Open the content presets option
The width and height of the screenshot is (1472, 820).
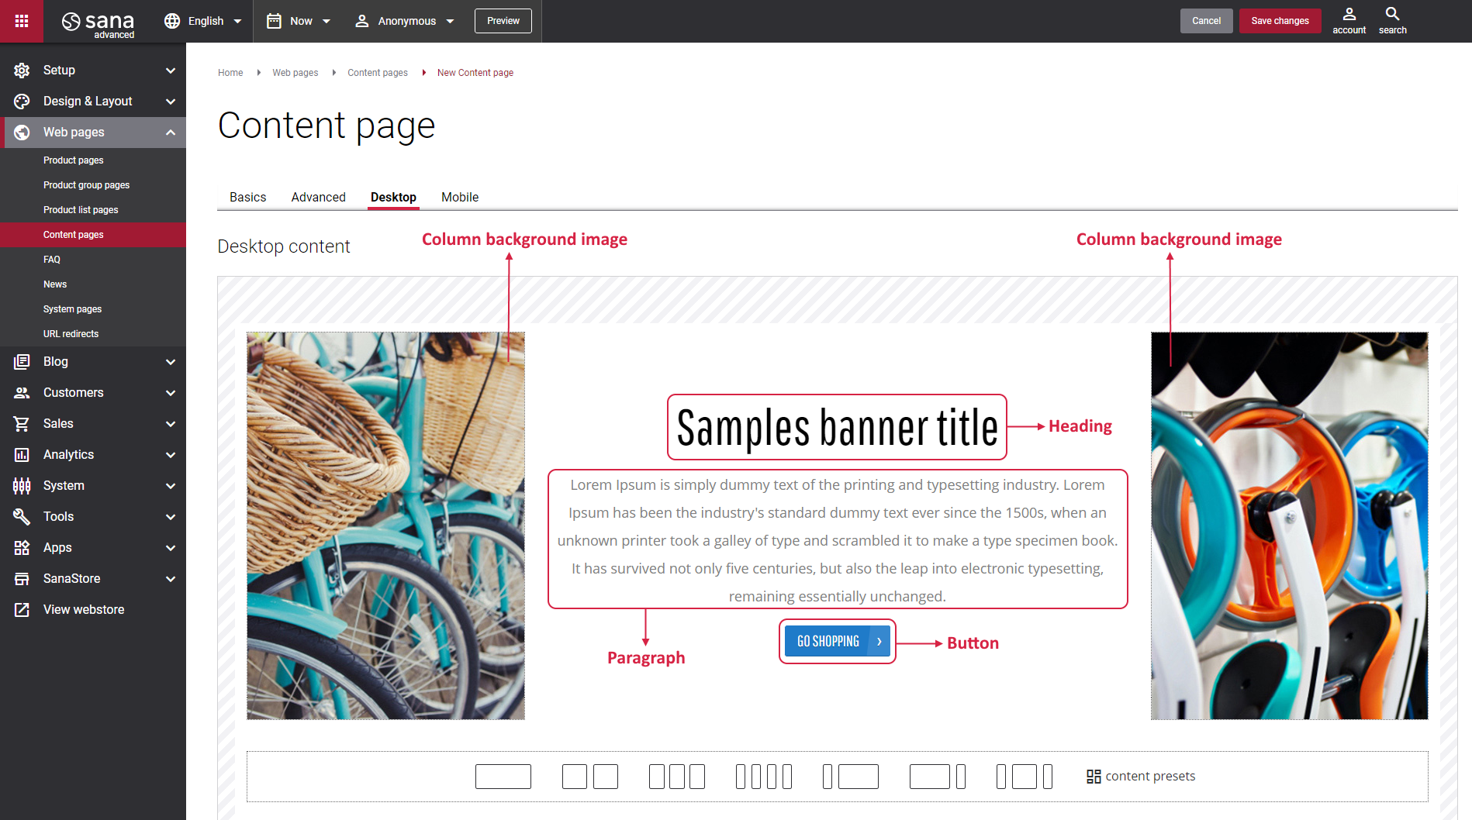click(1141, 777)
